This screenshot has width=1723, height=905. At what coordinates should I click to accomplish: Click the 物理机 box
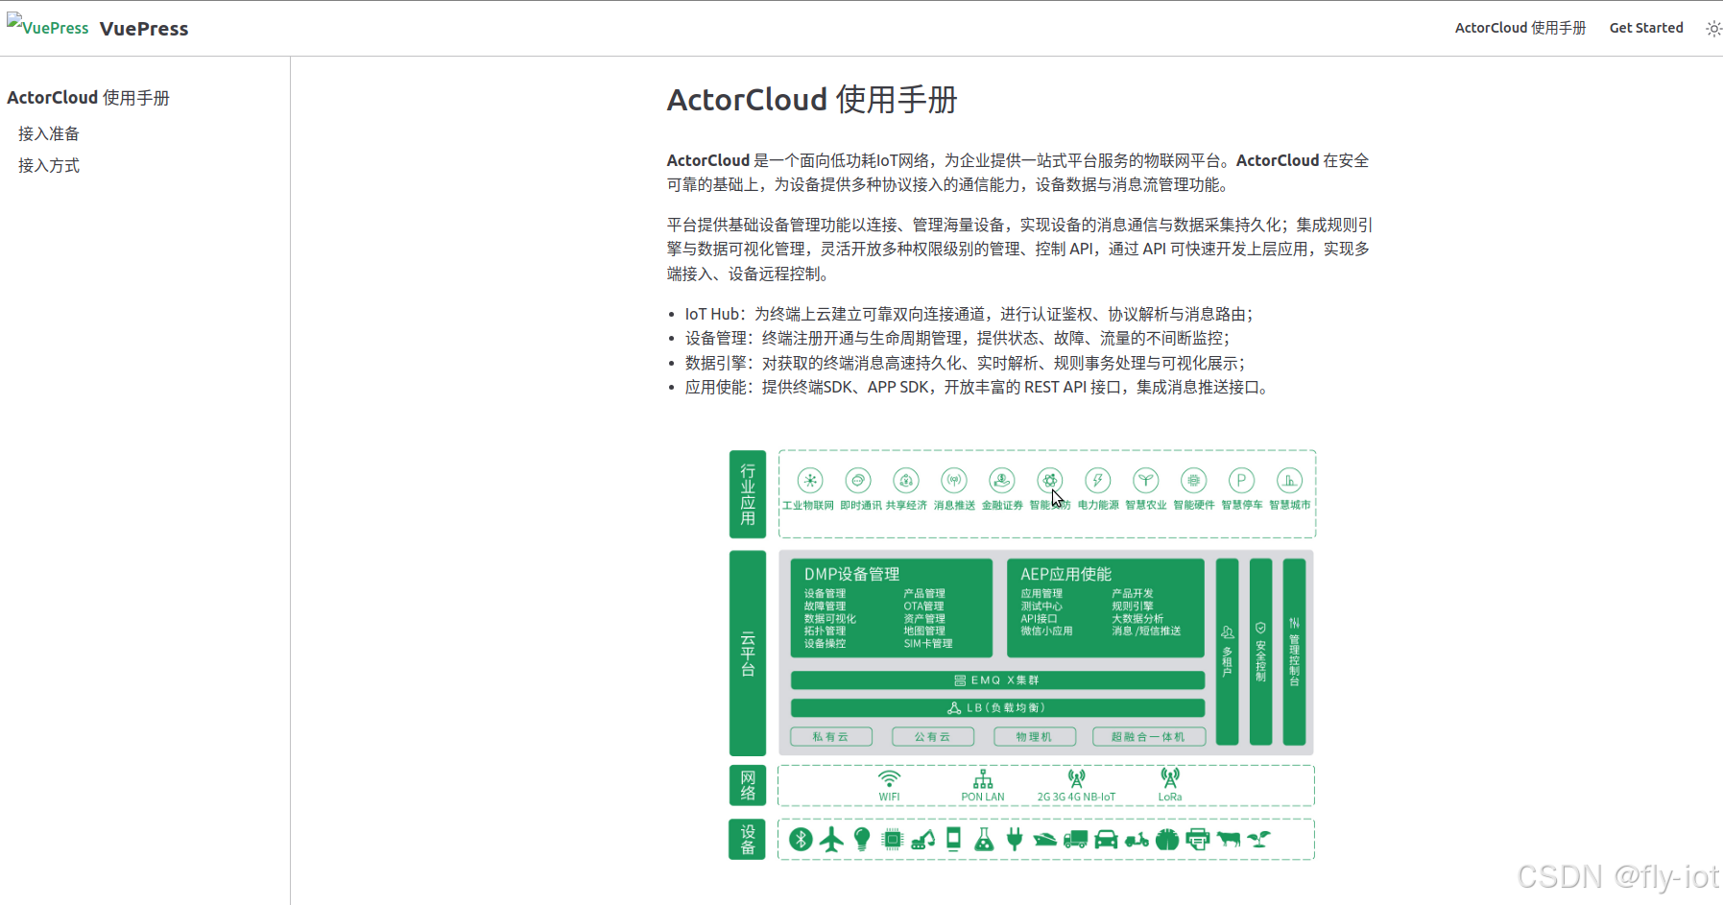(1035, 736)
